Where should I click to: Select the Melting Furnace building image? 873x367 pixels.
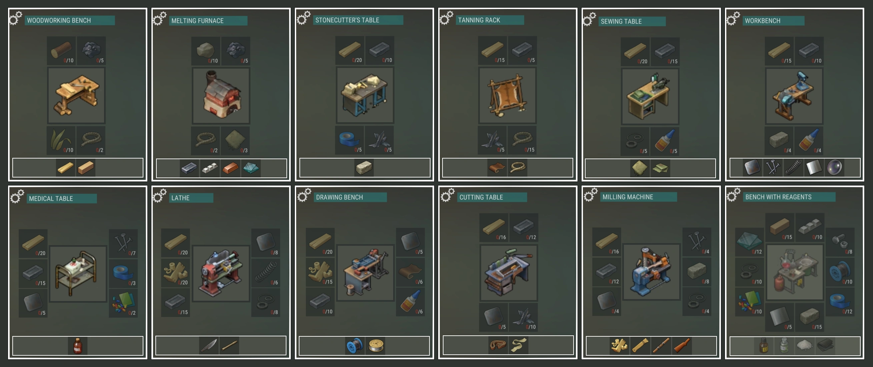pyautogui.click(x=221, y=96)
